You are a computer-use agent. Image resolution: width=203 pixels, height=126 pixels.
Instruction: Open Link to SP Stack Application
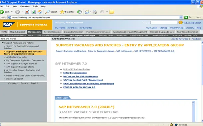click(x=77, y=69)
